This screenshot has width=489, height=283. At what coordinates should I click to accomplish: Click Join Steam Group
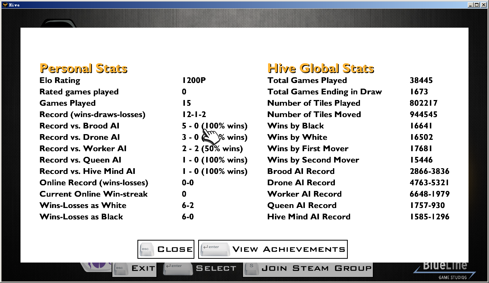click(x=308, y=268)
